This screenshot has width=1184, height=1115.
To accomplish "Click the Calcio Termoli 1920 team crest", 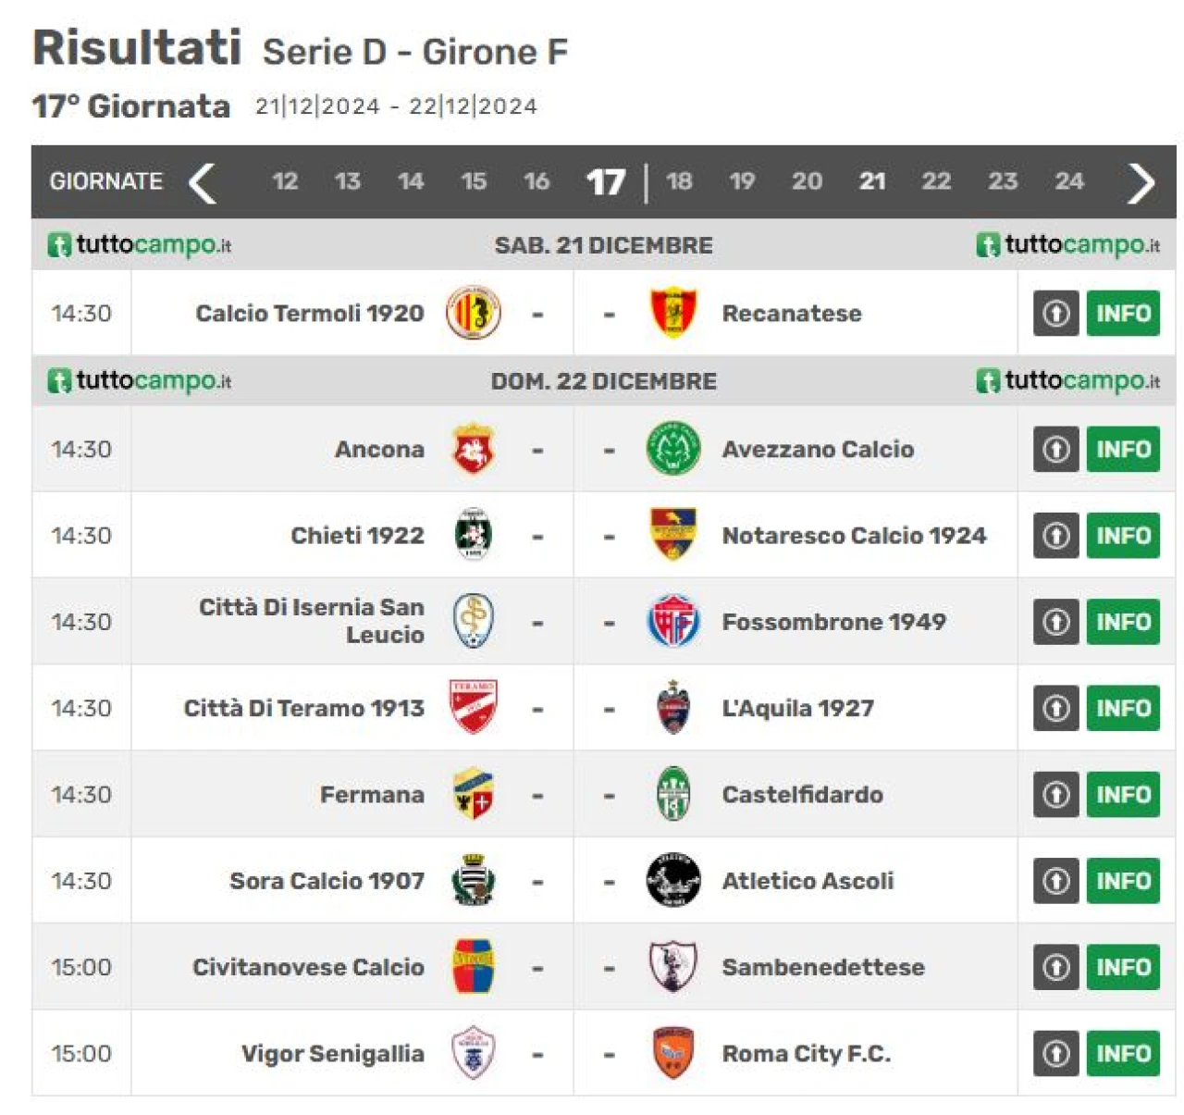I will pyautogui.click(x=473, y=313).
